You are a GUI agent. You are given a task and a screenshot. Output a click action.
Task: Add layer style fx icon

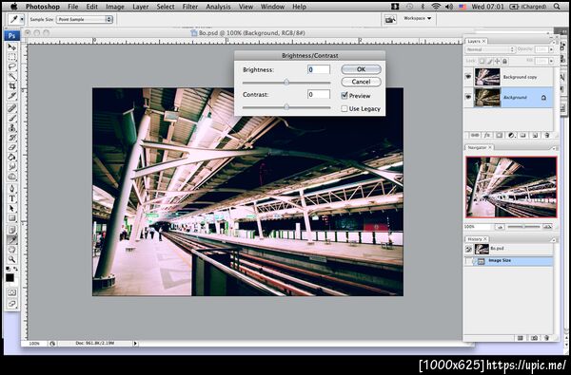tap(487, 135)
